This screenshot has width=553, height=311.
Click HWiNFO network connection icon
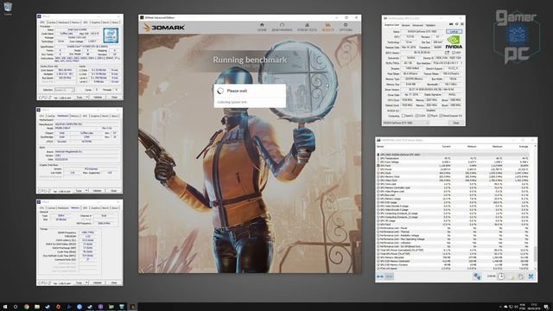coord(477,276)
